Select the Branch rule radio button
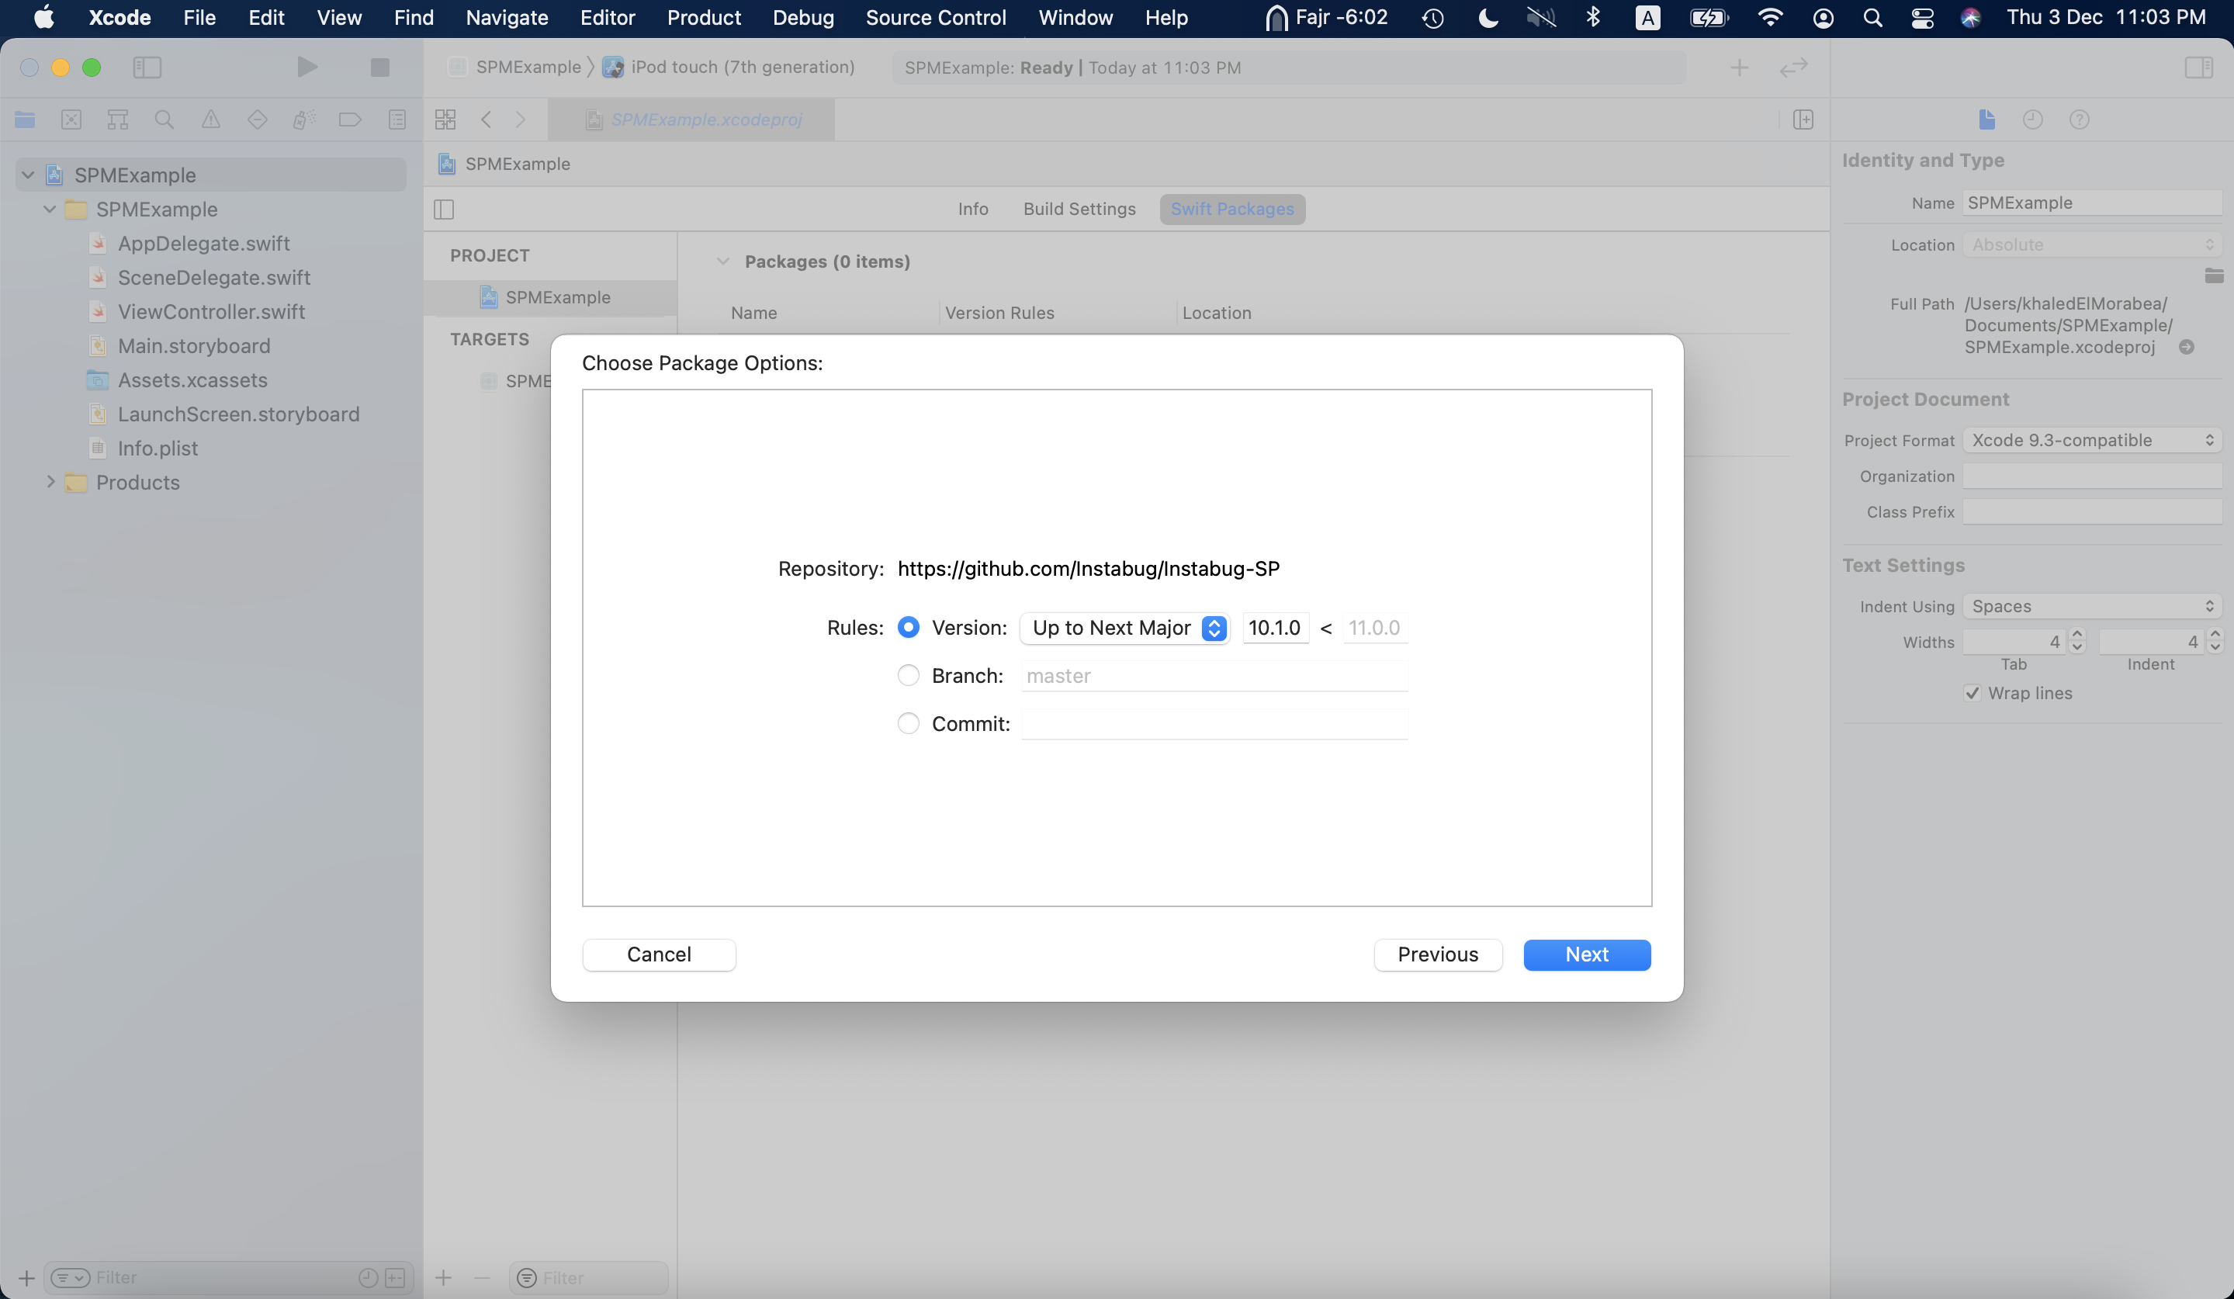The image size is (2234, 1299). click(909, 676)
